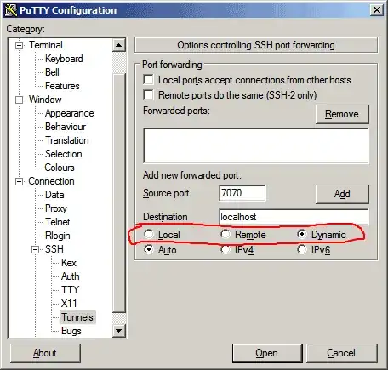Enable remote ports do the same checkbox
The image size is (388, 370).
pos(148,95)
